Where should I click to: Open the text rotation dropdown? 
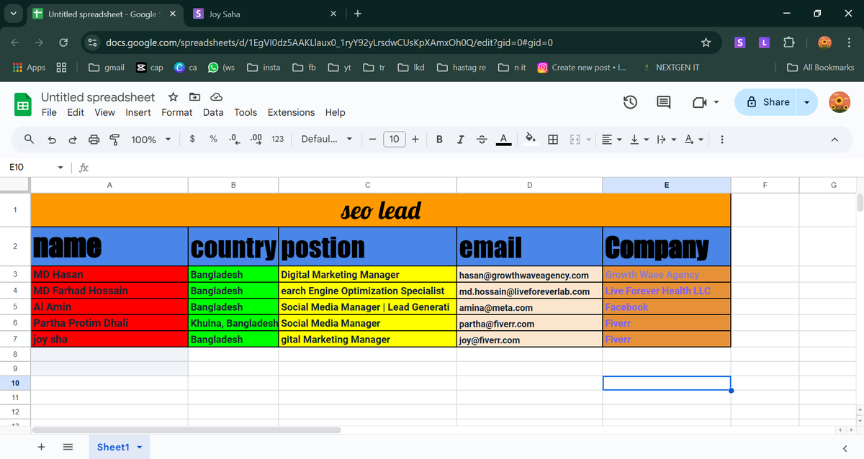[693, 140]
